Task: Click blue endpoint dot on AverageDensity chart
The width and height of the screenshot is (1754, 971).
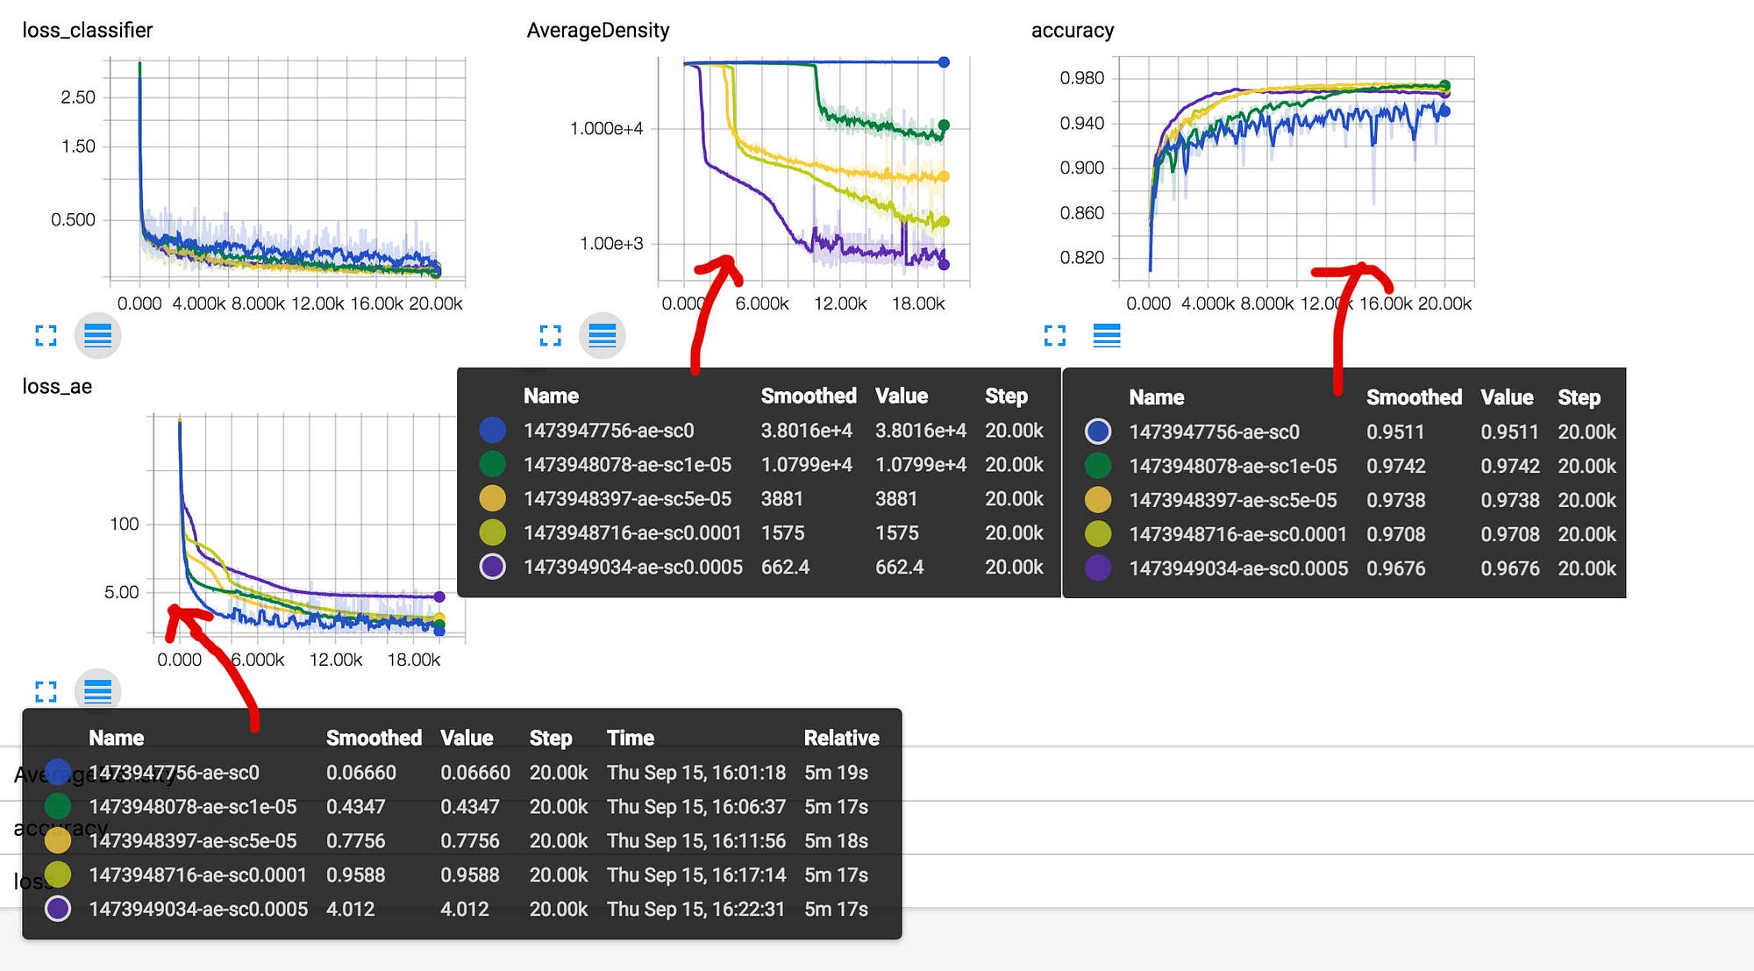Action: click(x=944, y=62)
